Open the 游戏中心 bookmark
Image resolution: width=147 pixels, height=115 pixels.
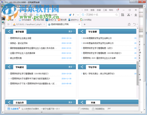pos(73,20)
